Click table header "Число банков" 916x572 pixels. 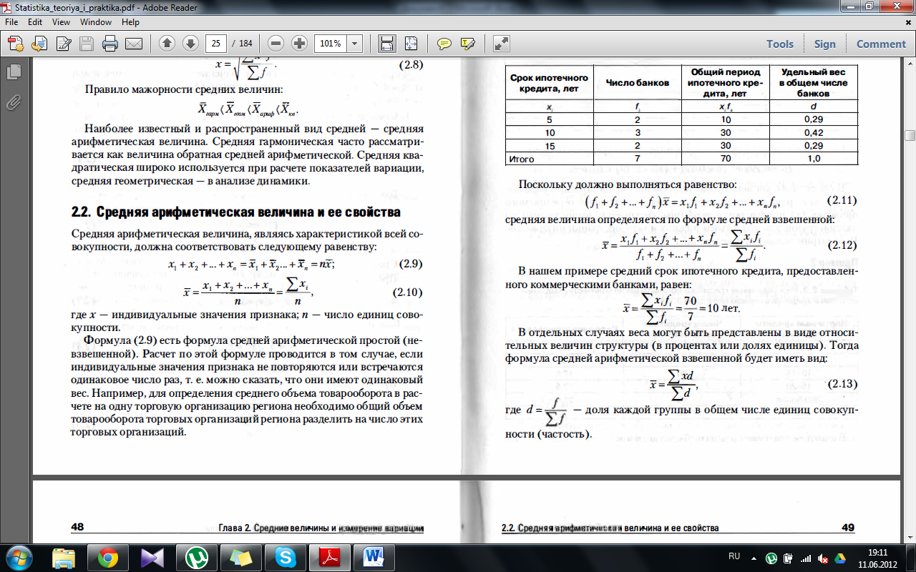[638, 83]
